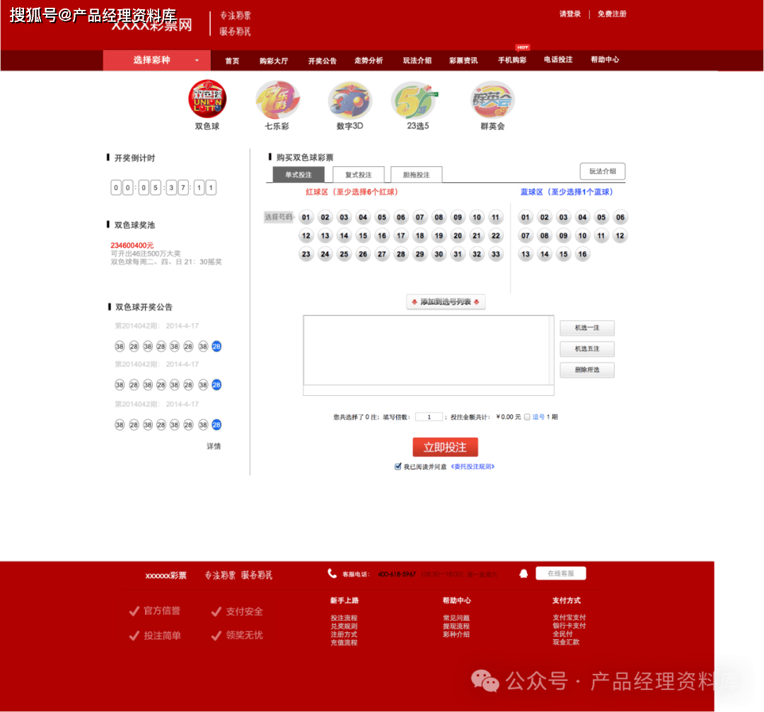Open the 七乐彩 game by its icon
Screen dimensions: 764x712
pos(278,101)
